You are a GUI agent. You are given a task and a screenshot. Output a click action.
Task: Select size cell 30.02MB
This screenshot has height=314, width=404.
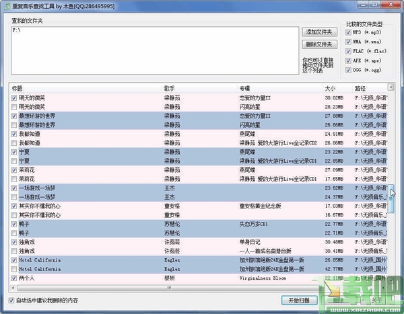(334, 98)
